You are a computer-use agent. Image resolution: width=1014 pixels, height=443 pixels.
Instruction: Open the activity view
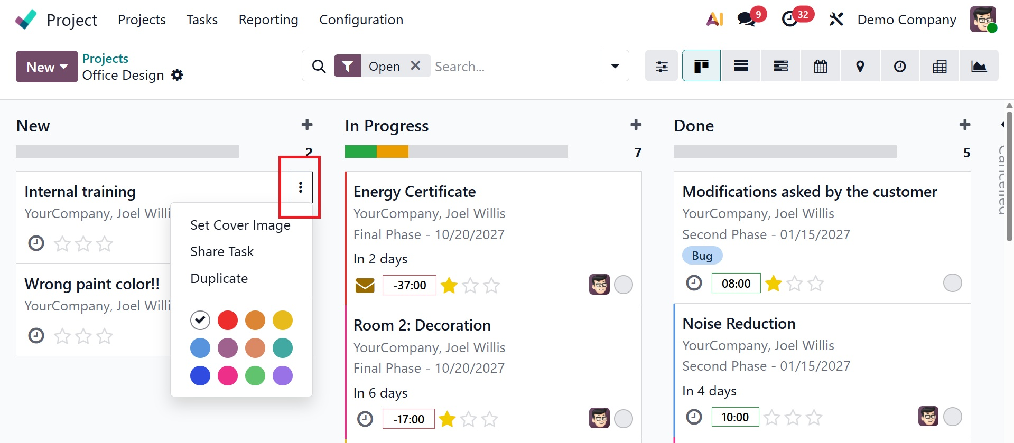[899, 67]
